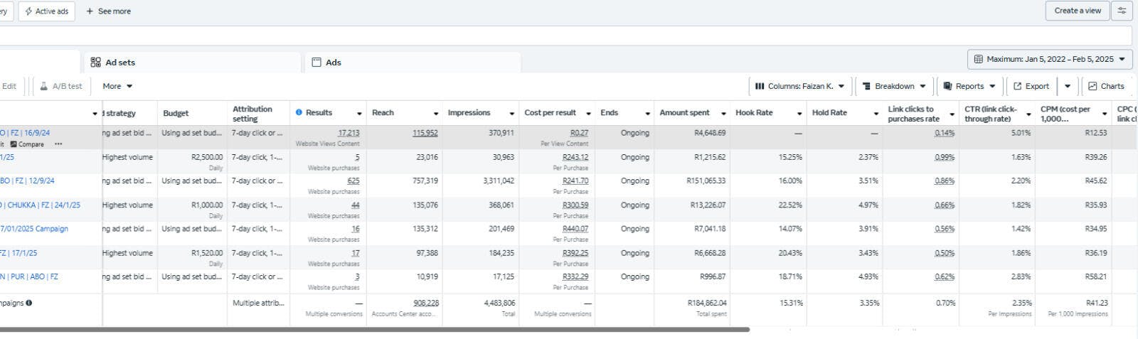This screenshot has width=1138, height=339.
Task: Open the Amount spent column sort menu
Action: 723,114
